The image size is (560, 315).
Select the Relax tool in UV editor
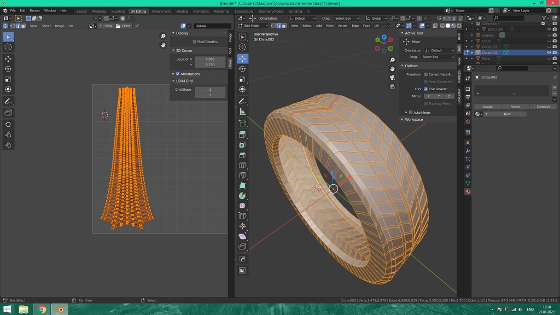click(8, 135)
